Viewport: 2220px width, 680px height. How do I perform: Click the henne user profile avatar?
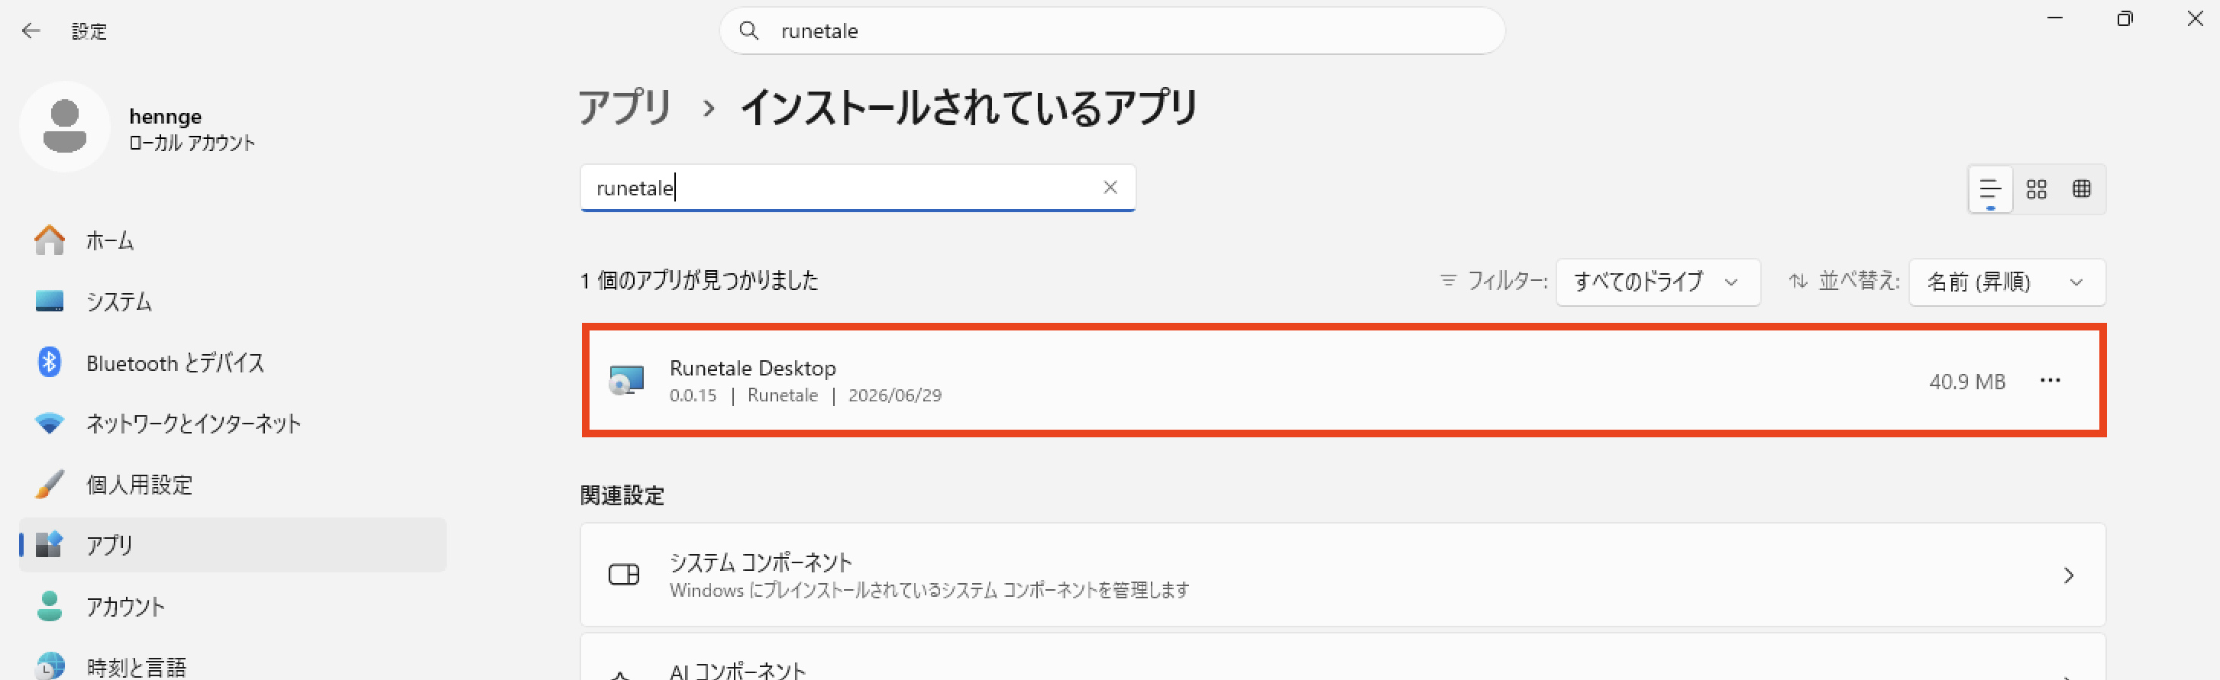click(x=65, y=127)
